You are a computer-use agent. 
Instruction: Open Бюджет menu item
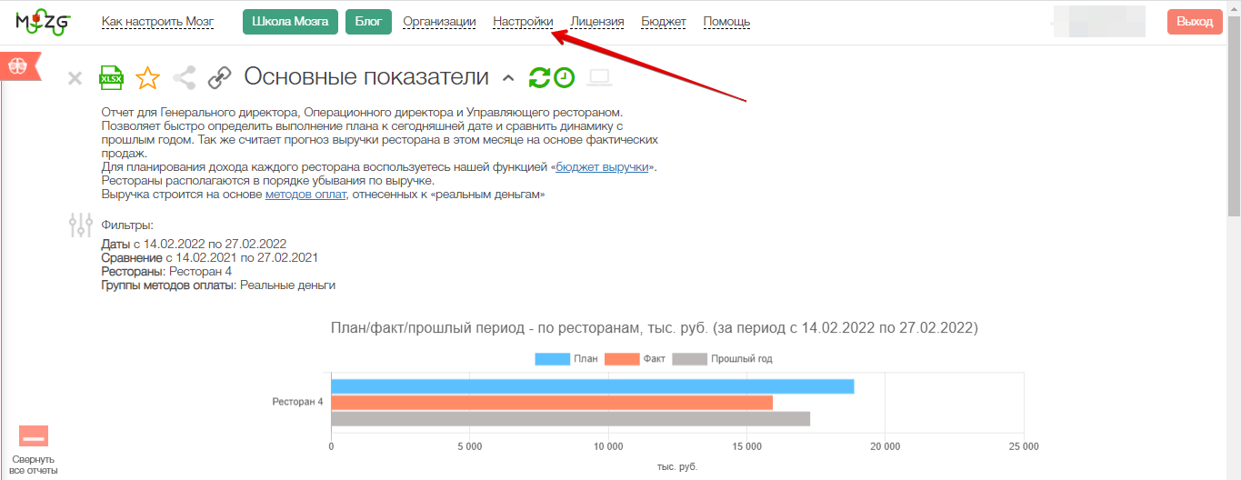tap(664, 22)
